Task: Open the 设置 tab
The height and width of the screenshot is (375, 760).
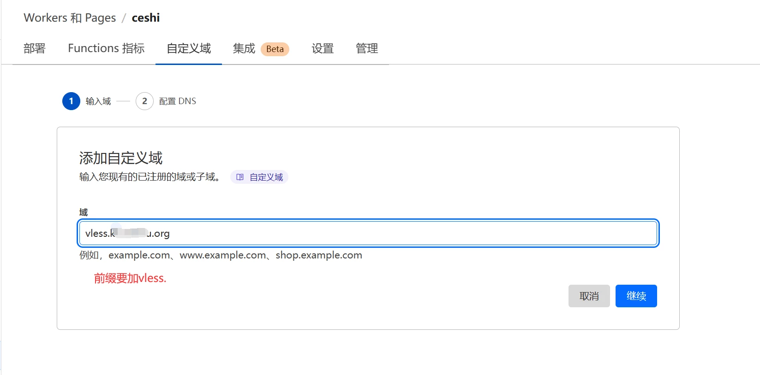Action: [x=323, y=48]
